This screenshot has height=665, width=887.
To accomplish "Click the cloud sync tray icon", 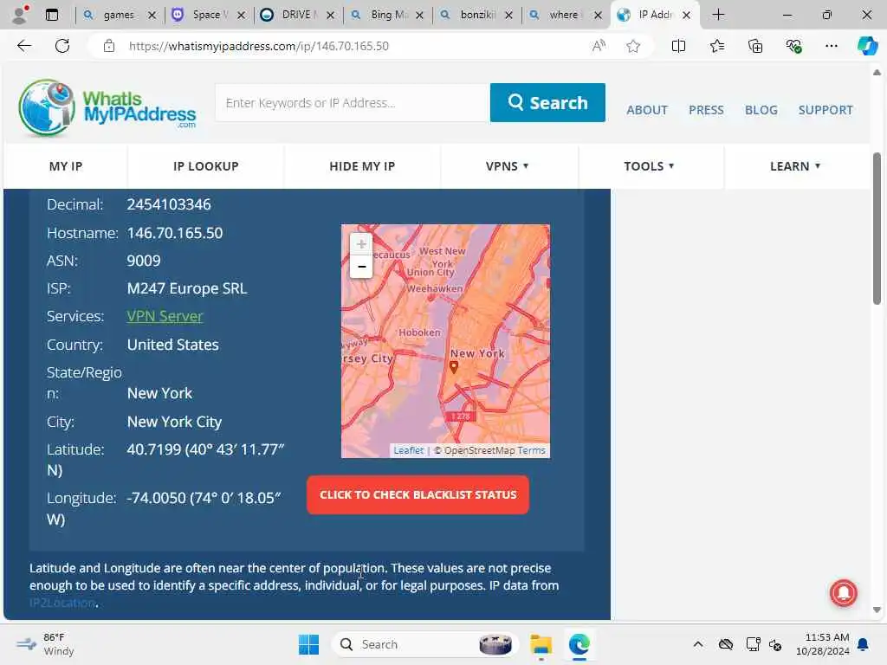I will [726, 644].
